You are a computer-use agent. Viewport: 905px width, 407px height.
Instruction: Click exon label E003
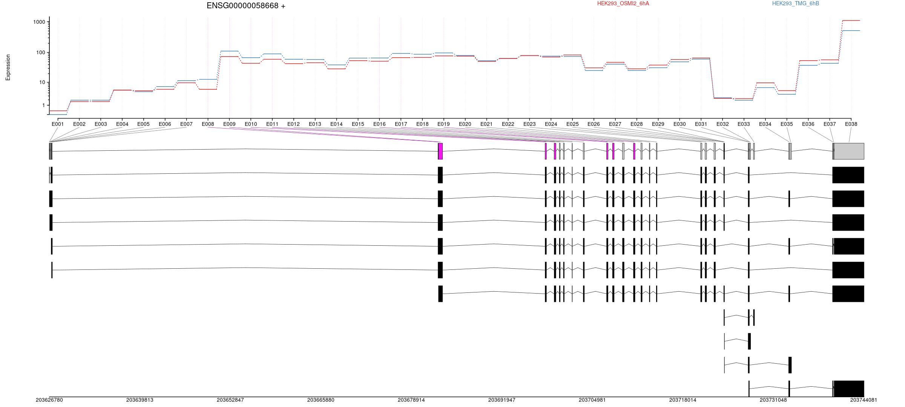point(101,124)
